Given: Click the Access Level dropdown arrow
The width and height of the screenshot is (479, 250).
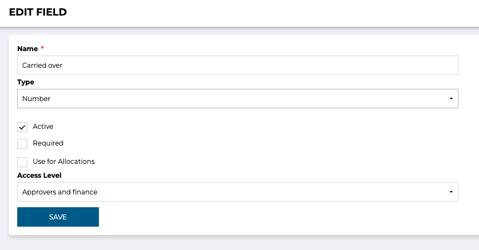Looking at the screenshot, I should point(451,192).
